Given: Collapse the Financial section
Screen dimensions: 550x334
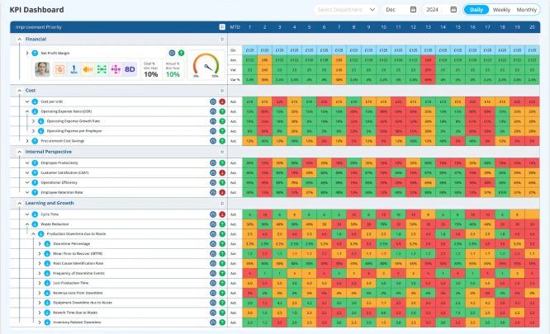Looking at the screenshot, I should point(18,39).
